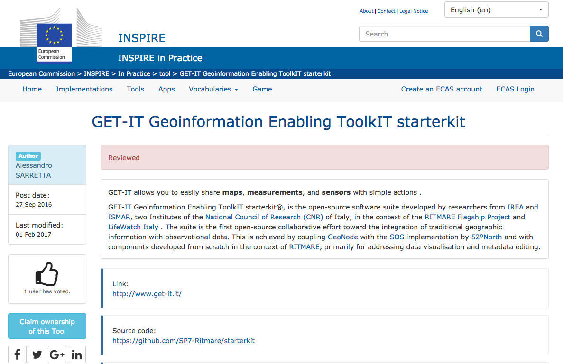Click Create an ECAS account
Screen dimensions: 563x364
pos(441,89)
